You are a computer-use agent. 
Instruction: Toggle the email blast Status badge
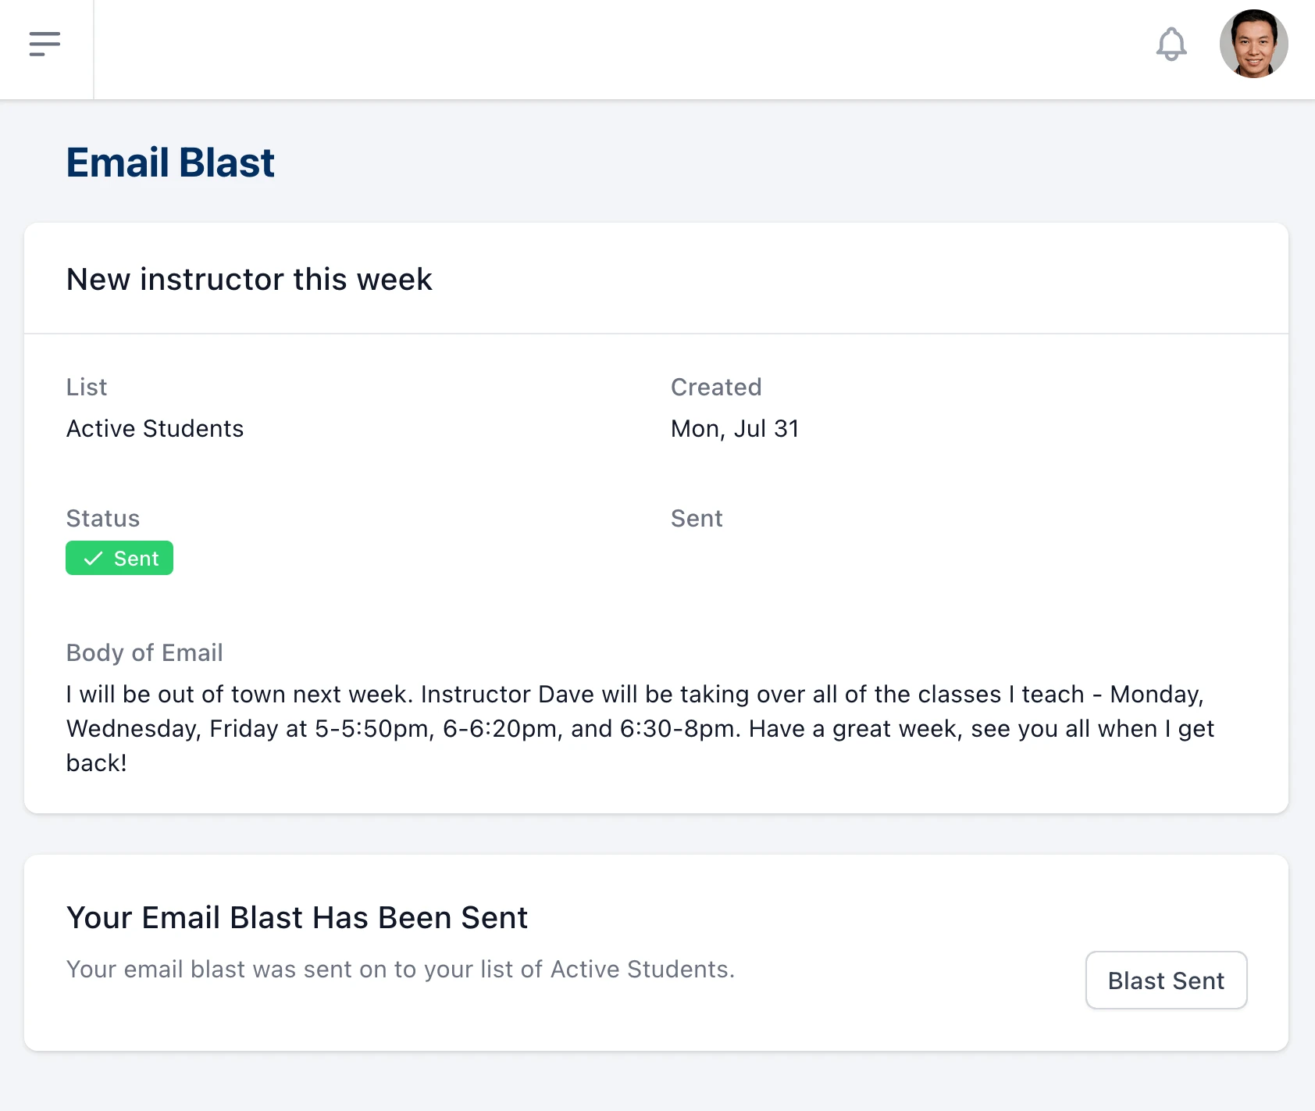pyautogui.click(x=119, y=558)
